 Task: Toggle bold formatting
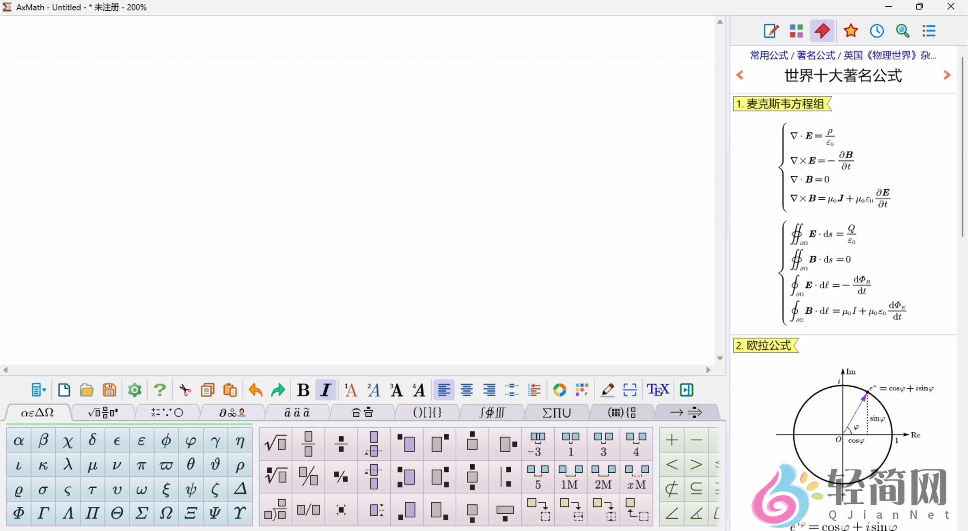[x=303, y=390]
